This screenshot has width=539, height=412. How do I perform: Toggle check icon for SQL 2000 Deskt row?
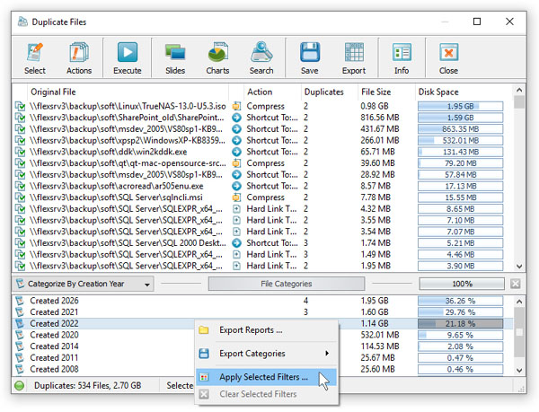click(x=21, y=243)
